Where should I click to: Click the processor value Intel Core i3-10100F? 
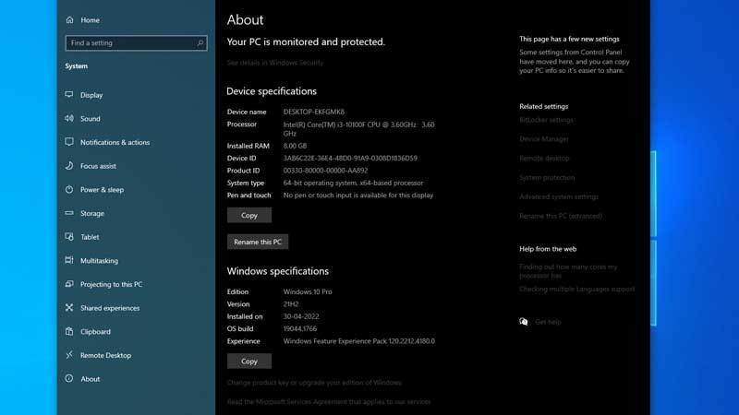[358, 129]
